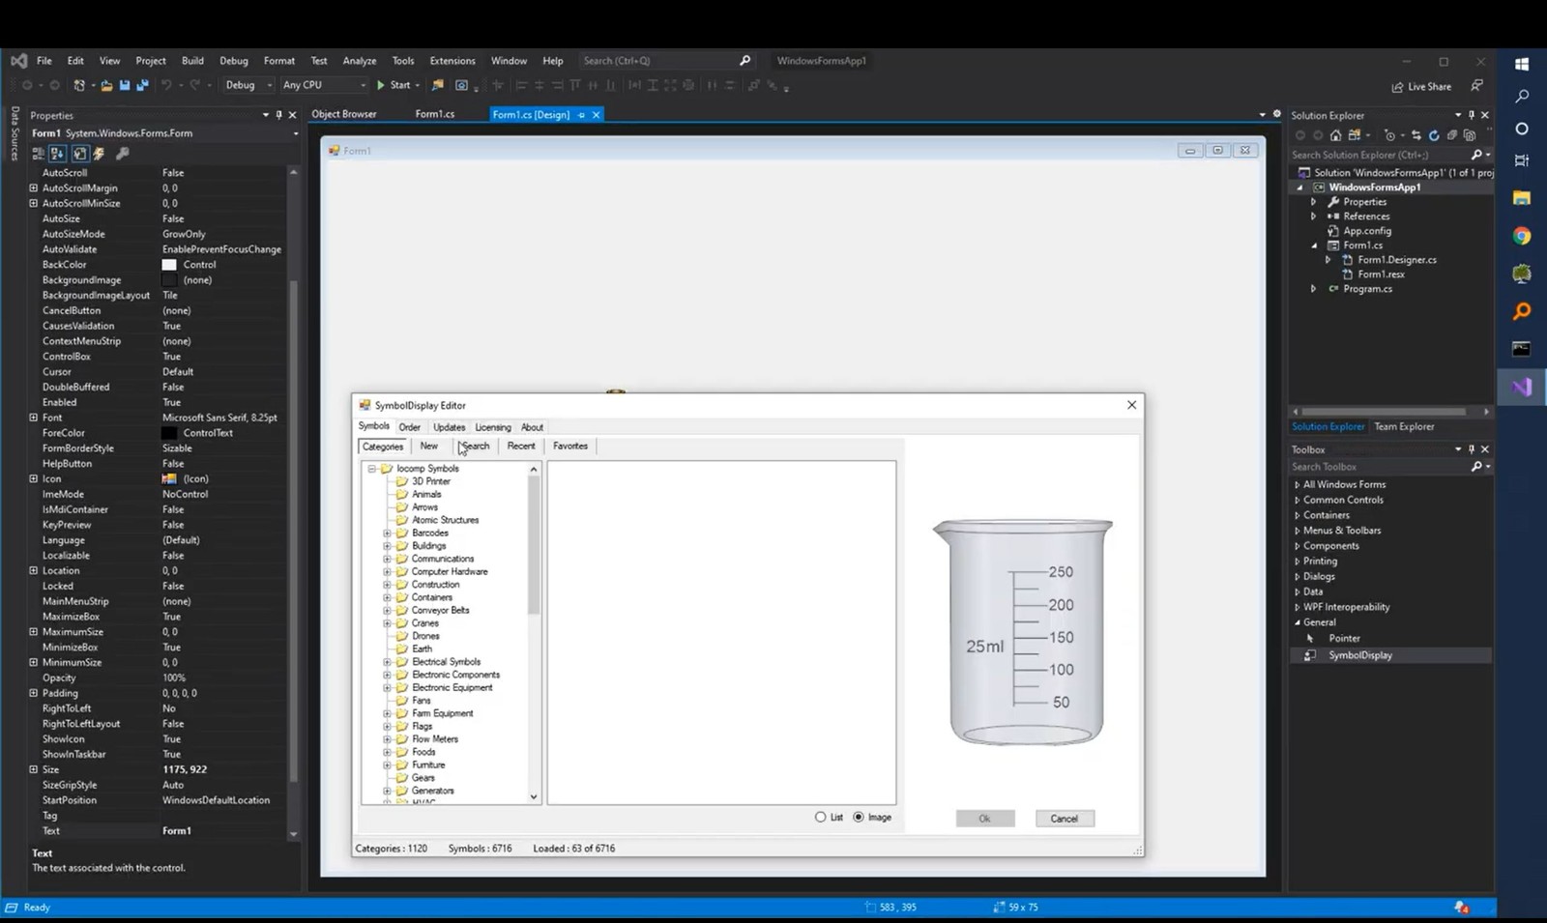
Task: Expand the Barcodes folder in the symbol tree
Action: click(387, 534)
